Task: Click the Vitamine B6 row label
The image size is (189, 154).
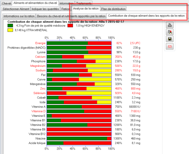Action: coord(38,130)
